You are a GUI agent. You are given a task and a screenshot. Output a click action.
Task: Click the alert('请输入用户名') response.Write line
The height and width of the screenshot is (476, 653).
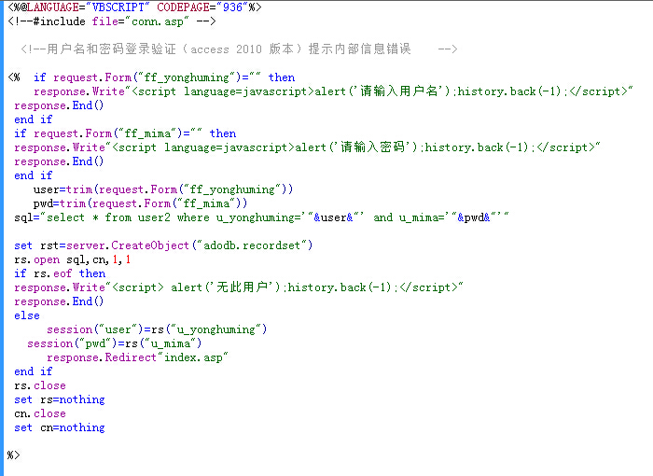[333, 91]
